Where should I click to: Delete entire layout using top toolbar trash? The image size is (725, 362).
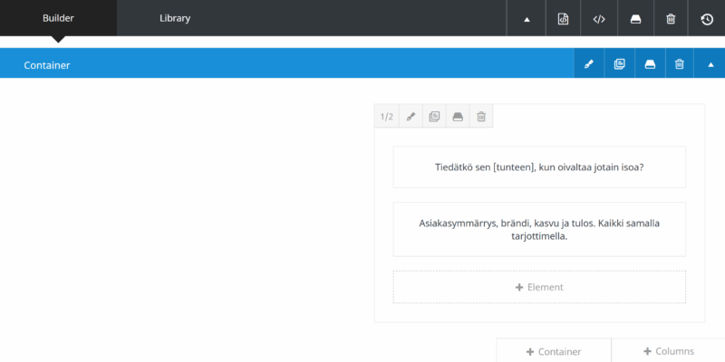[x=671, y=19]
